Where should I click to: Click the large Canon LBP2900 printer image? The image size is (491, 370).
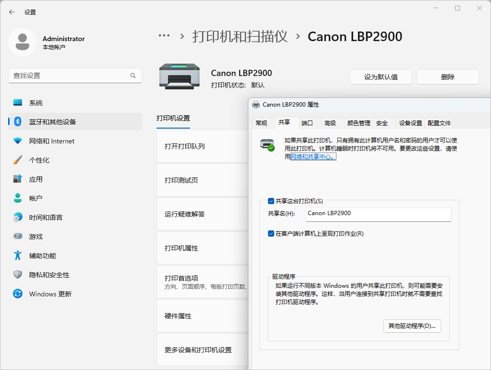(179, 76)
